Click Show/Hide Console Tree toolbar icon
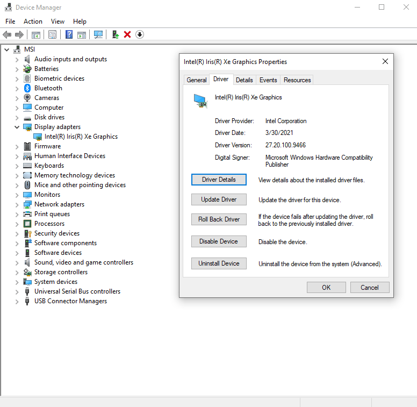 point(36,34)
